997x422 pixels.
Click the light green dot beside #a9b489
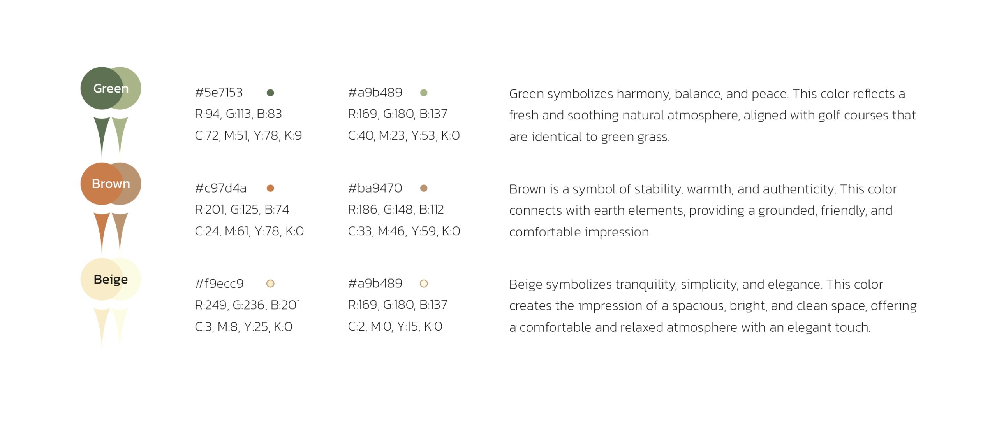pyautogui.click(x=424, y=93)
